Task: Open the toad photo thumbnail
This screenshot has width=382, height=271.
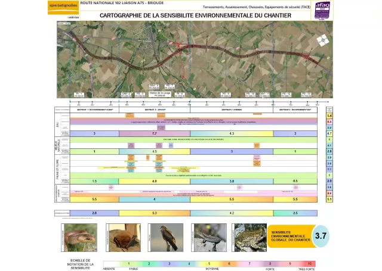Action: click(x=249, y=237)
